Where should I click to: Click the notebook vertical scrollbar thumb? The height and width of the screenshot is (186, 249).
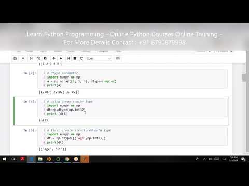(x=245, y=78)
